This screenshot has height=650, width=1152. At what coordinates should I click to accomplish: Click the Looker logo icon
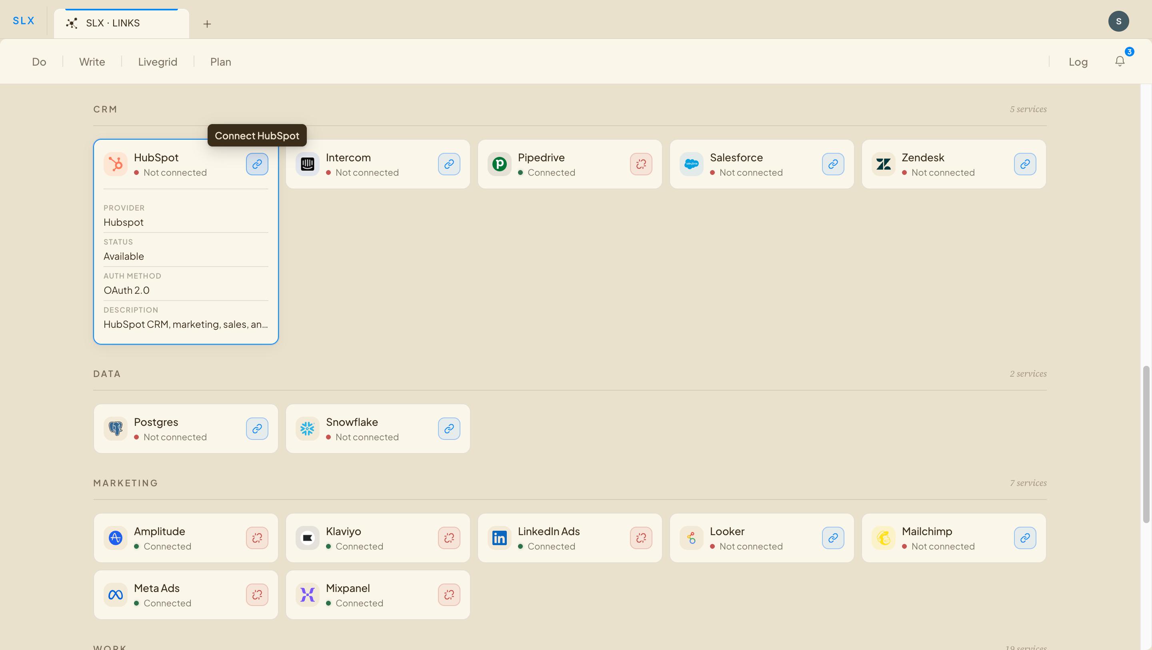(x=691, y=538)
